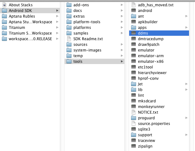Expand the proguard folder arrow
The width and height of the screenshot is (195, 151).
tap(186, 118)
